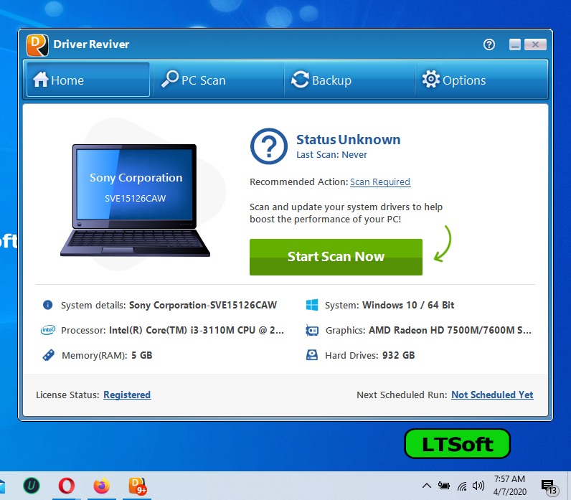Click the Intel processor icon

tap(48, 330)
